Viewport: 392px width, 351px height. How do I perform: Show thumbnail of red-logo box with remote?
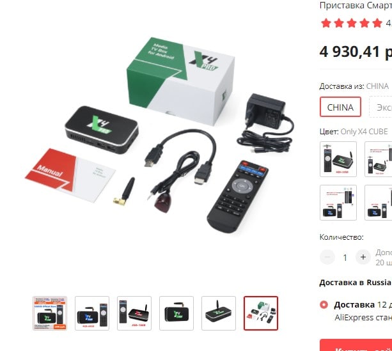coord(134,313)
